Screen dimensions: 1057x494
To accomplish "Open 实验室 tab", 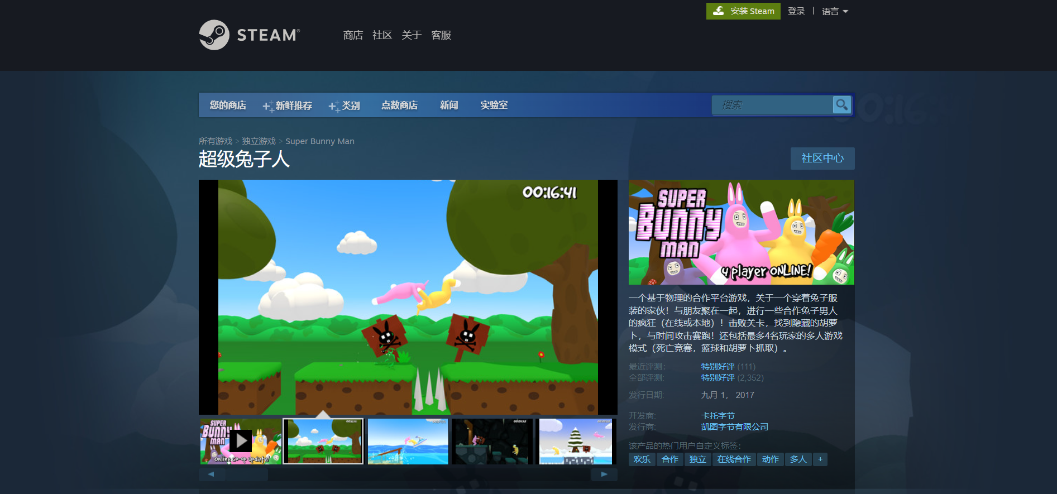I will (494, 105).
